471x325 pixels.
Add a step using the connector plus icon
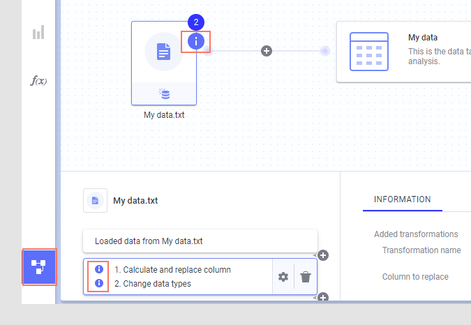point(267,51)
